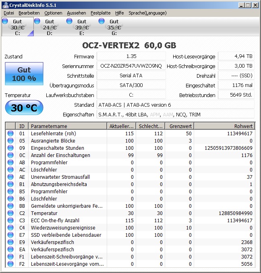Image resolution: width=261 pixels, height=273 pixels.
Task: Click the Laufwerksbuchstaben C: field
Action: coord(131,95)
